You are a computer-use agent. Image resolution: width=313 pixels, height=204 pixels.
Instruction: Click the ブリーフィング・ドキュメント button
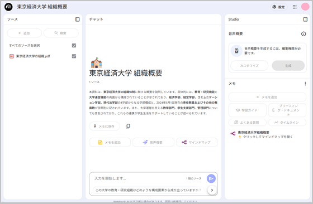pos(287,110)
